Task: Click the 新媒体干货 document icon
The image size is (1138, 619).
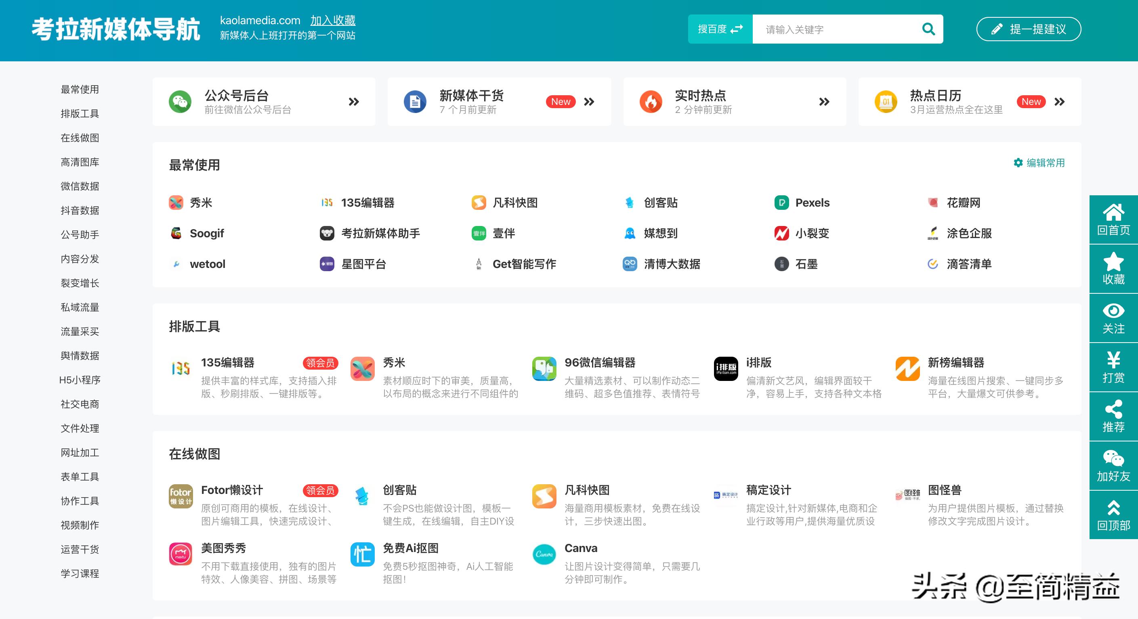Action: [415, 102]
